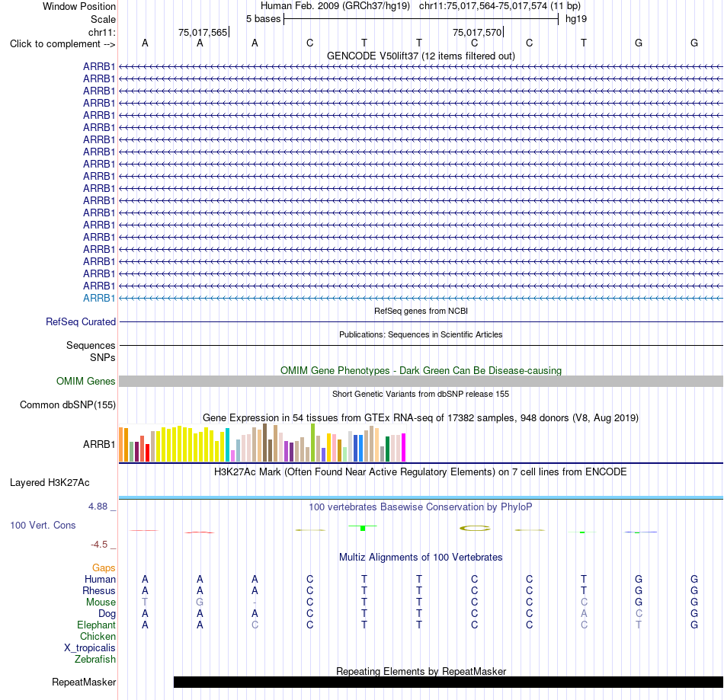The height and width of the screenshot is (700, 724).
Task: Open the GTEx Gene Expression track title
Action: [x=421, y=417]
